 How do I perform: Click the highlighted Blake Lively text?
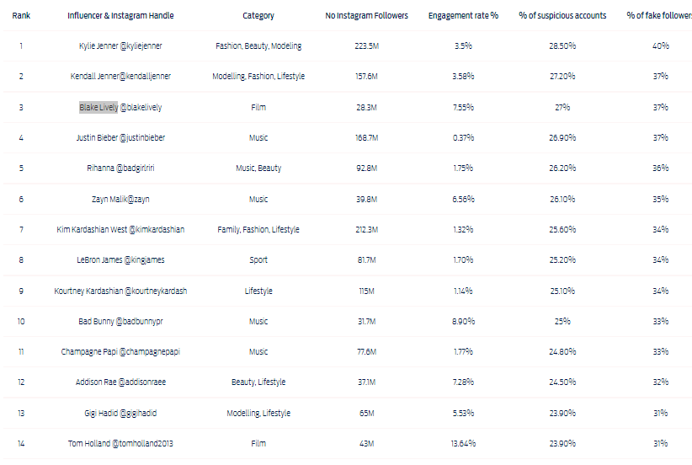(98, 107)
